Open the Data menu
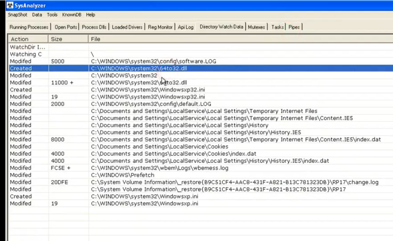This screenshot has height=241, width=393. 37,15
